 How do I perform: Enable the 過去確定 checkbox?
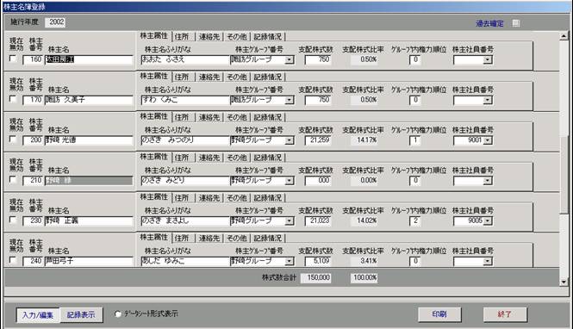[x=516, y=23]
